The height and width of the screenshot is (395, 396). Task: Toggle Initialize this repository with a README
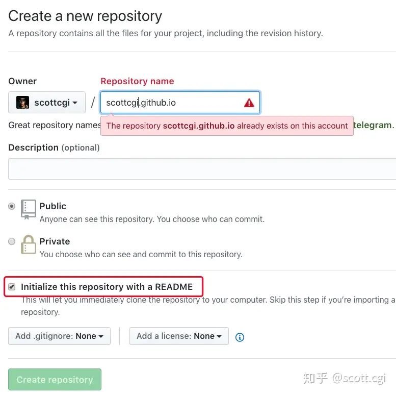(12, 287)
